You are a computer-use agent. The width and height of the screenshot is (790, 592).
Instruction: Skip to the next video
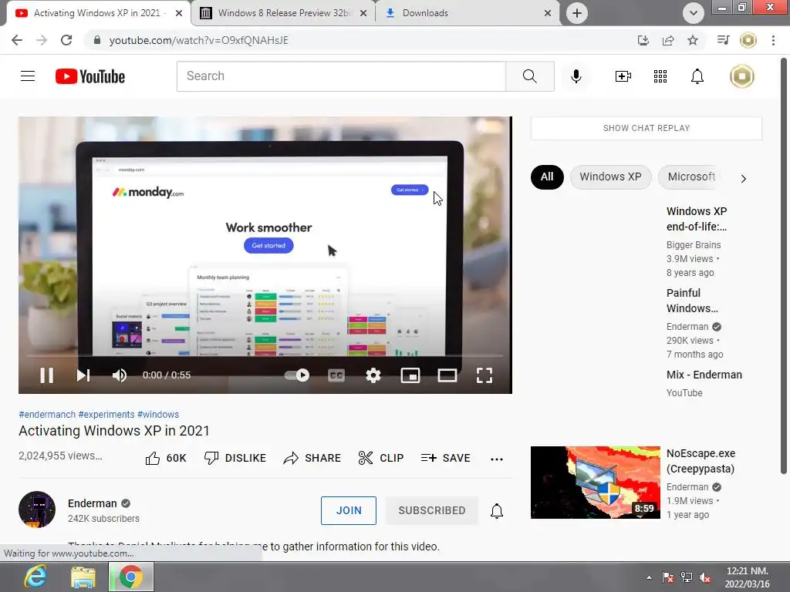83,375
